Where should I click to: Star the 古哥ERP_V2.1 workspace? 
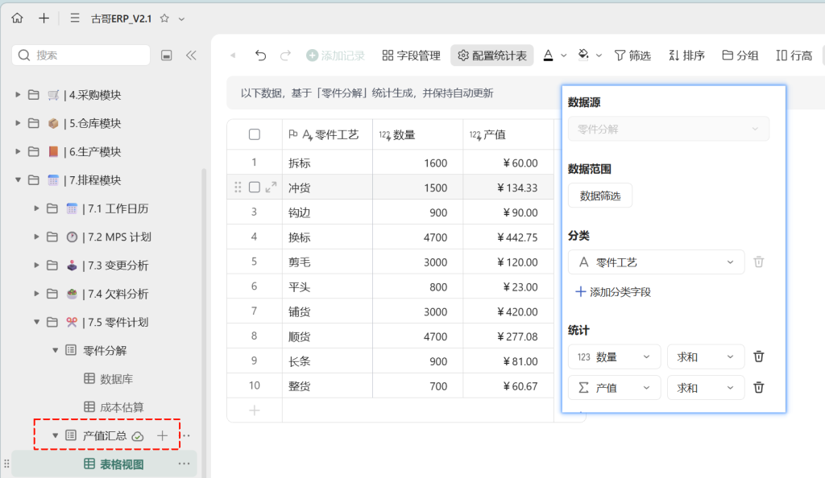click(x=164, y=19)
